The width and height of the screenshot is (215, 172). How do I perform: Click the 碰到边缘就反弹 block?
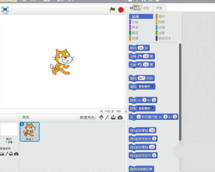(x=142, y=169)
